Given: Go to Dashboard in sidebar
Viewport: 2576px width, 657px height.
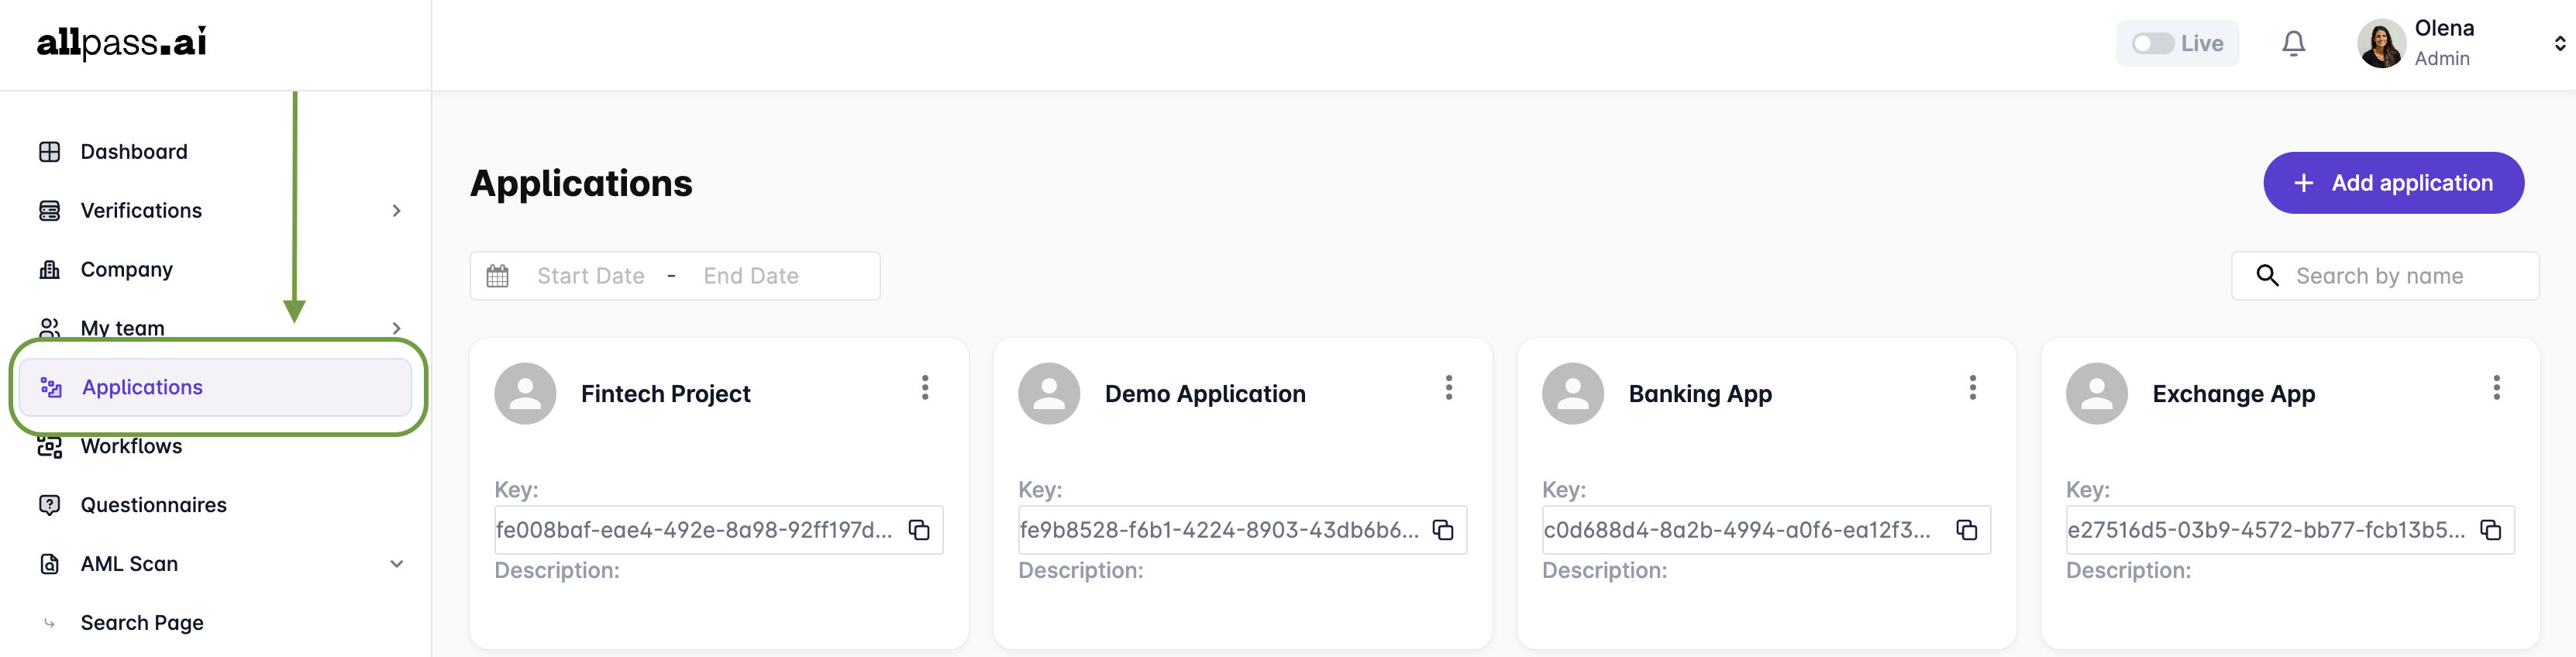Looking at the screenshot, I should tap(133, 152).
